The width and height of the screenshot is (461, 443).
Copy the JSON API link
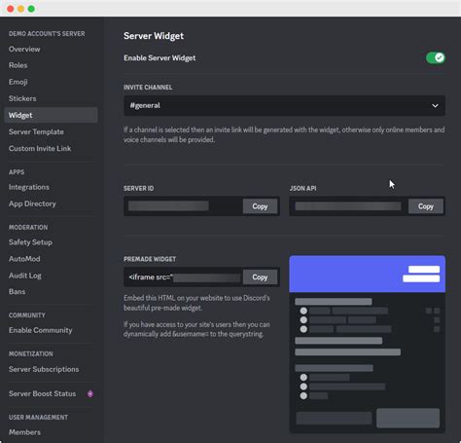pyautogui.click(x=426, y=206)
